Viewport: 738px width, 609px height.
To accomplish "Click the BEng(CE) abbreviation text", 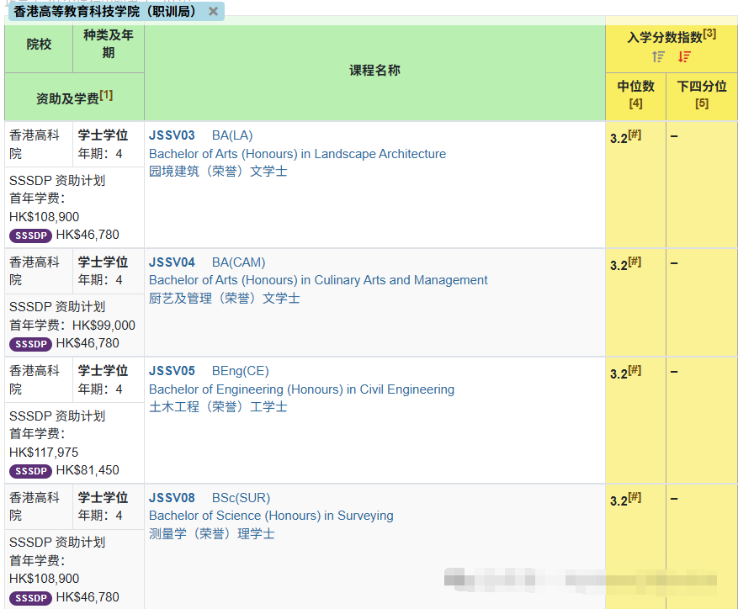I will [x=241, y=371].
